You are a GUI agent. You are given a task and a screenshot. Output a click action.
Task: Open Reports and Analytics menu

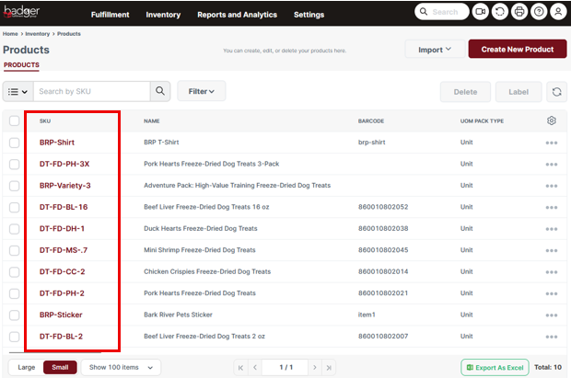pyautogui.click(x=237, y=15)
